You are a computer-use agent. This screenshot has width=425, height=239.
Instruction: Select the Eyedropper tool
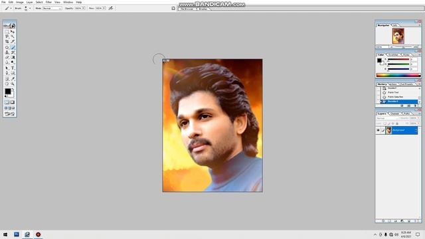point(13,79)
